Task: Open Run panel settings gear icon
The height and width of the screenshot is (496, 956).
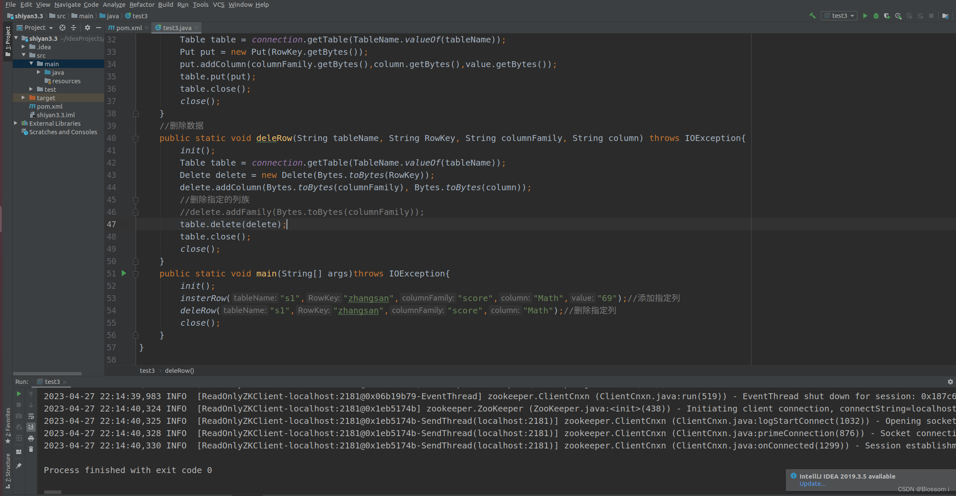Action: point(950,382)
